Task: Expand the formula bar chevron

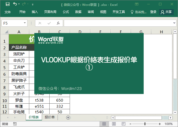Action: coord(174,23)
